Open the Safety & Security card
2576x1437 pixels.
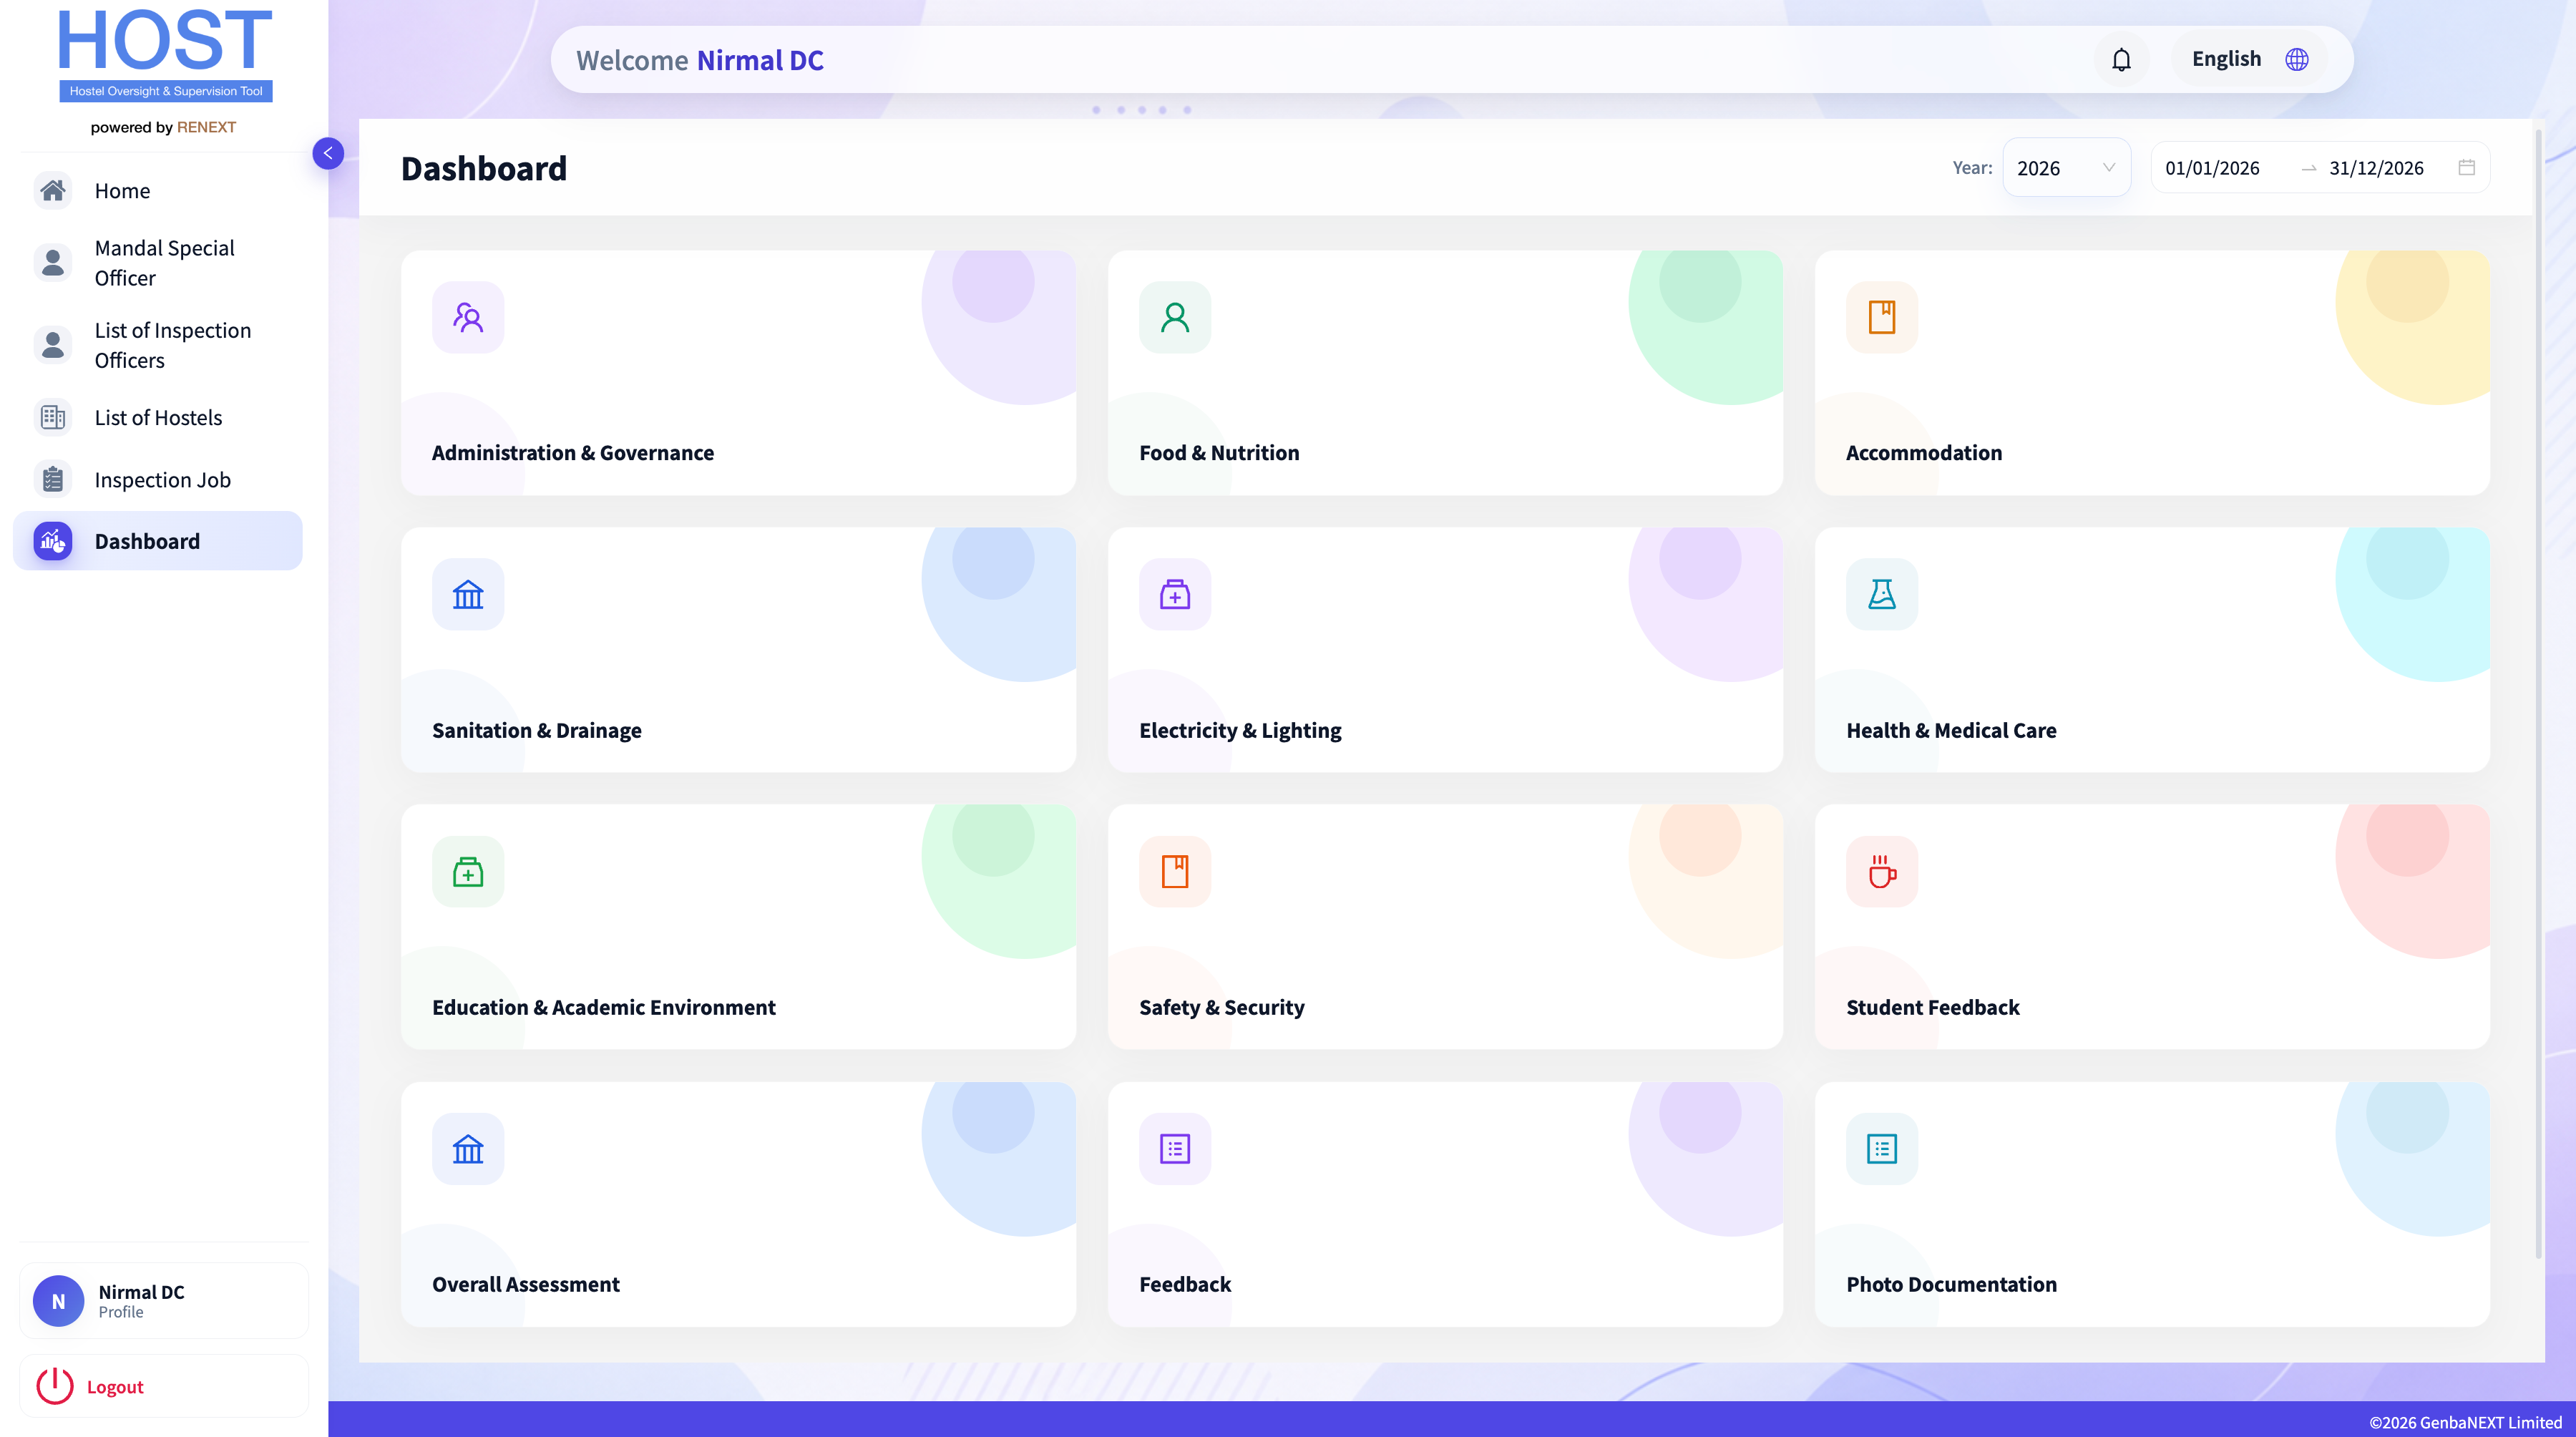(1445, 927)
